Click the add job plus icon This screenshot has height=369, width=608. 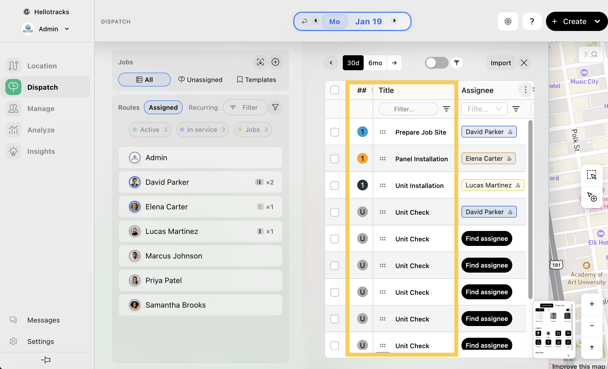(x=275, y=62)
